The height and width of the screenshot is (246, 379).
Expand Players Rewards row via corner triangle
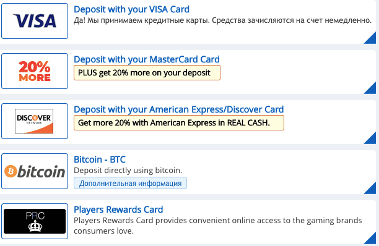(x=372, y=239)
